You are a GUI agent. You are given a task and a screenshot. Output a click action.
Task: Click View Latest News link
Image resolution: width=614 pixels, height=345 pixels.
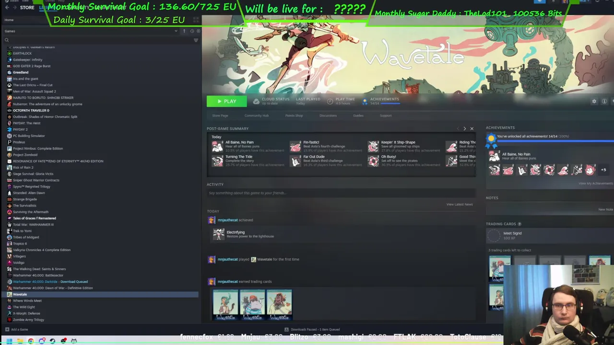tap(460, 204)
